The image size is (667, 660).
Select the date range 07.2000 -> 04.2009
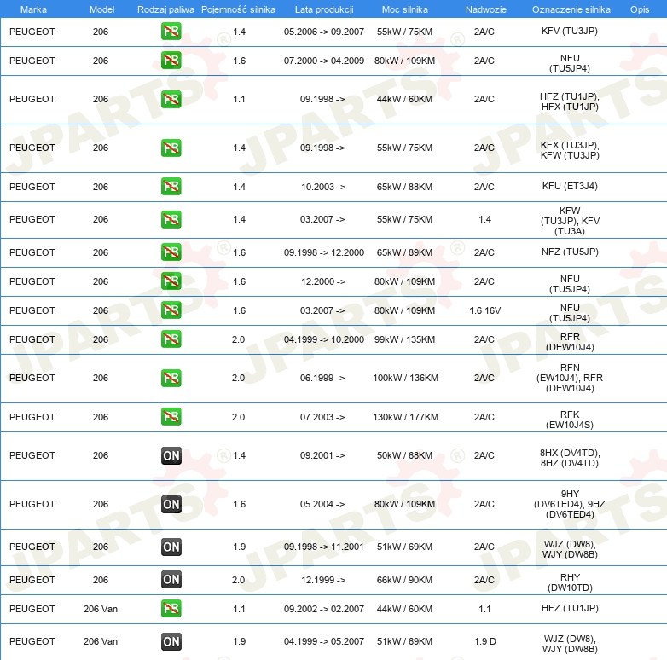click(x=324, y=61)
